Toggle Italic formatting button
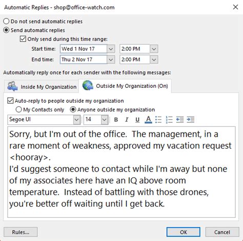This screenshot has width=243, height=241. tap(127, 120)
